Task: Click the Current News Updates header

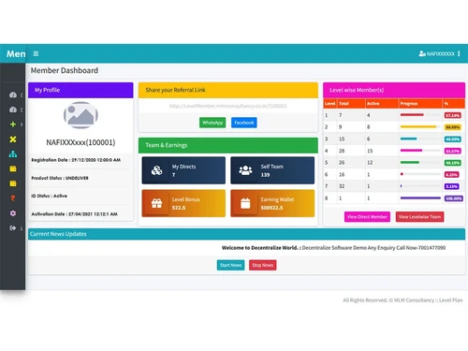Action: point(246,234)
